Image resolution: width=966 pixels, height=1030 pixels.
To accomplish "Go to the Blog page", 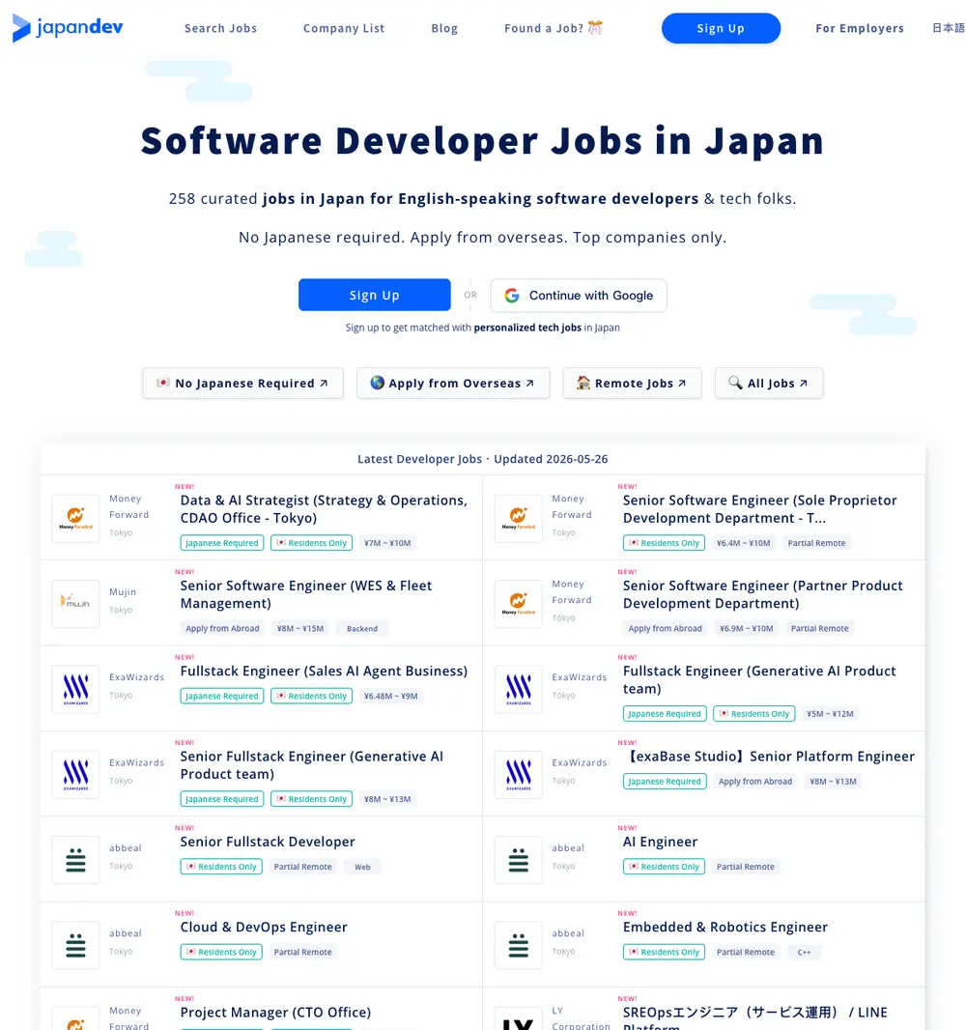I will click(444, 28).
